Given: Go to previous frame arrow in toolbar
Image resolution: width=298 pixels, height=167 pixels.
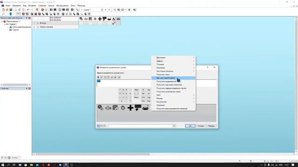Looking at the screenshot, I should [106, 10].
